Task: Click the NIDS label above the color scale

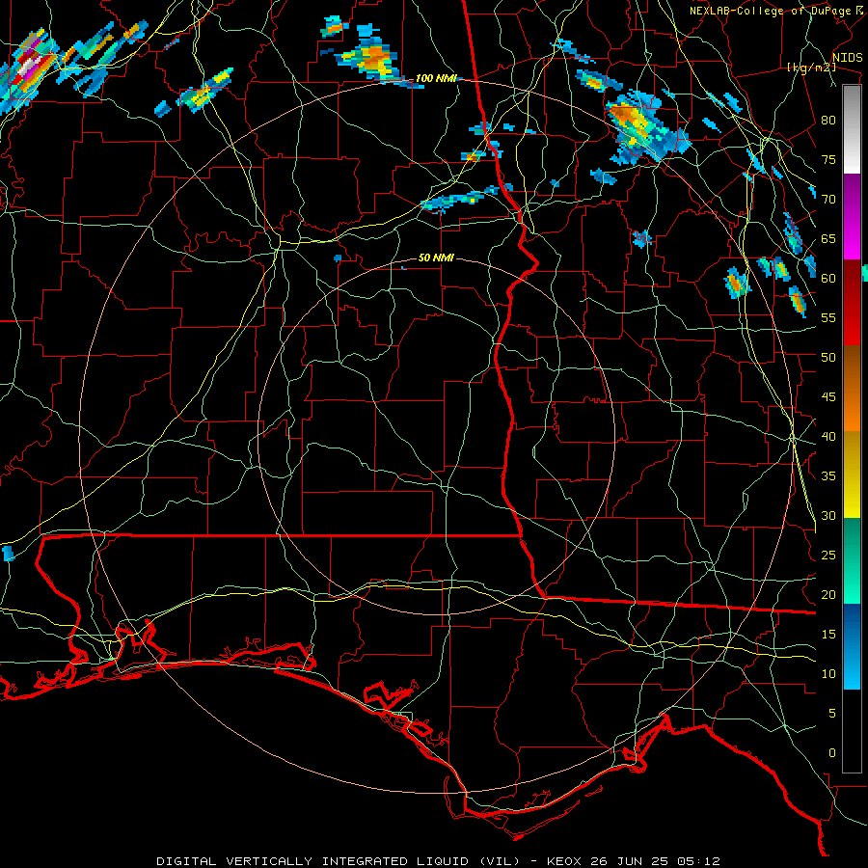Action: click(847, 58)
